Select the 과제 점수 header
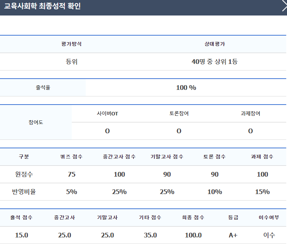The image size is (287, 244). point(262,156)
